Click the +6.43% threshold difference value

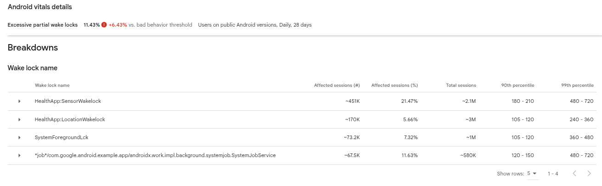coord(118,25)
